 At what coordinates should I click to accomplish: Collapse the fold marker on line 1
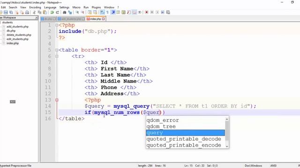pyautogui.click(x=57, y=25)
